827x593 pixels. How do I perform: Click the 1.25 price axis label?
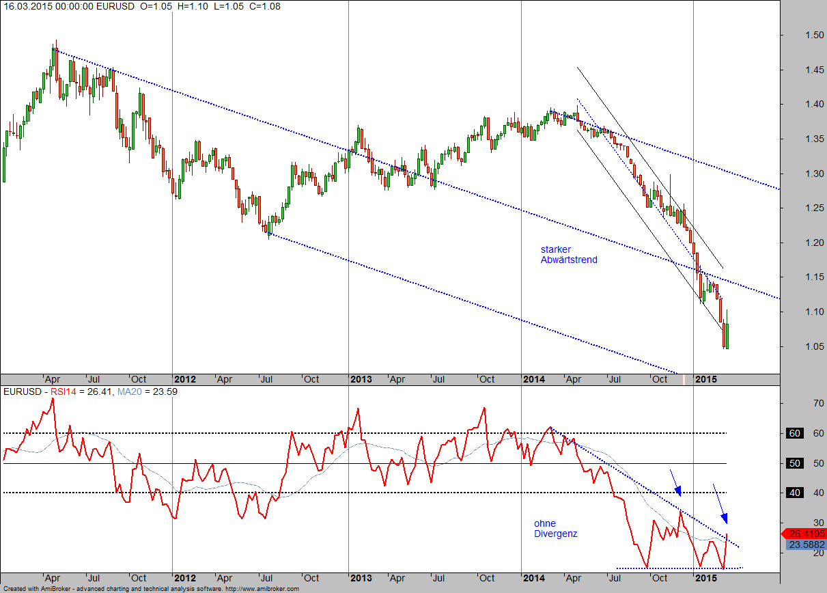point(814,208)
